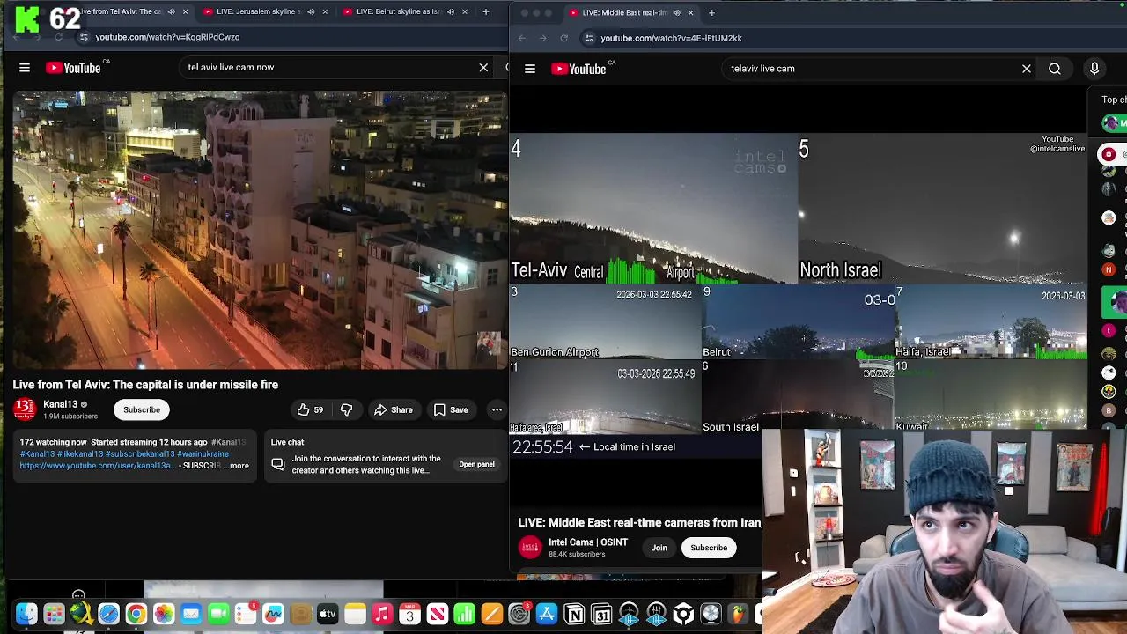Click the magnifier search button in right window

1055,69
